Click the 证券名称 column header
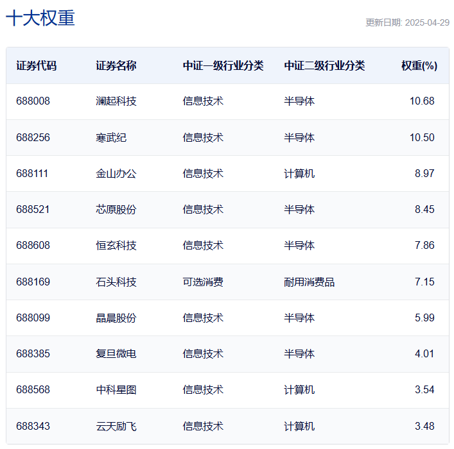 116,65
